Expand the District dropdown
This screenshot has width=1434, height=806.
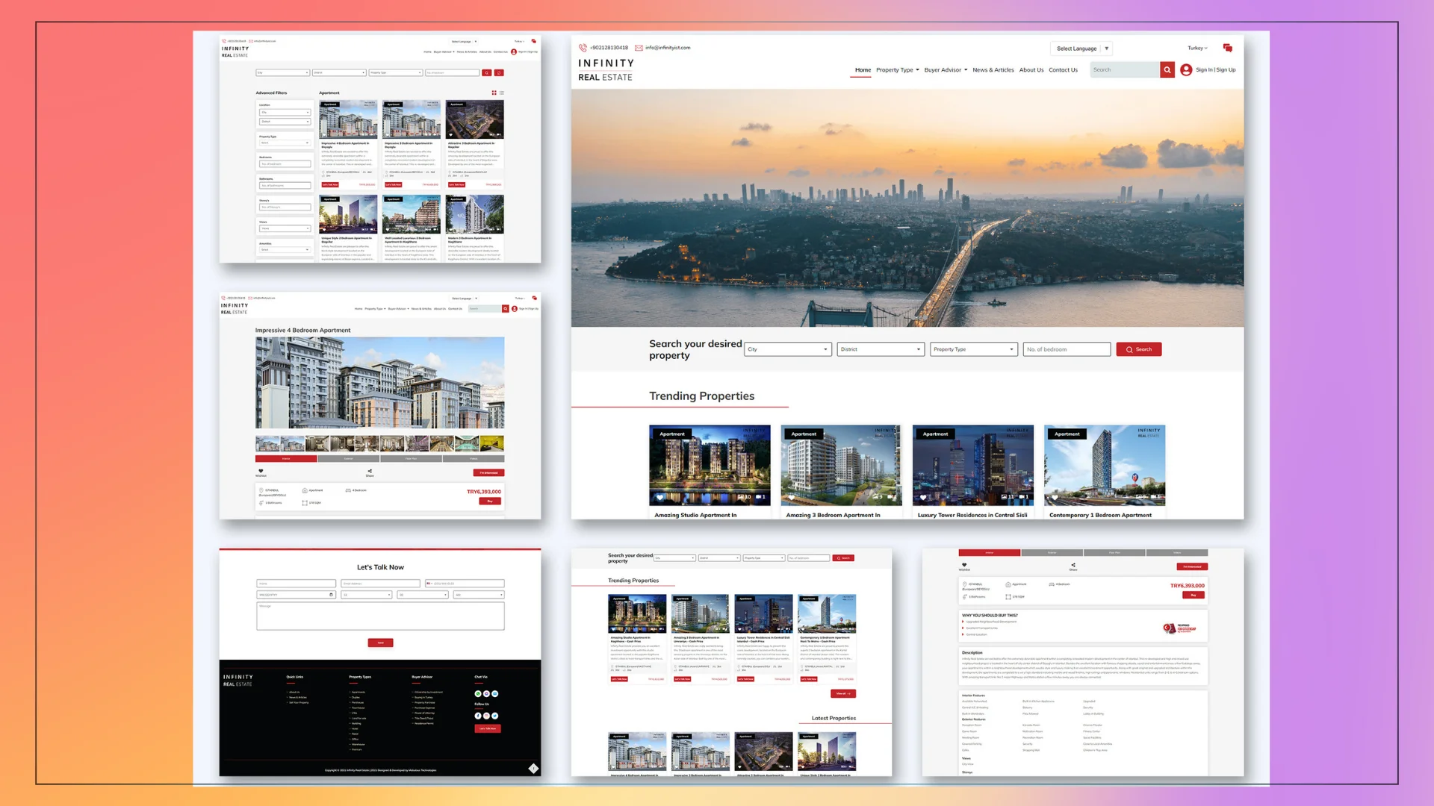[x=880, y=349]
